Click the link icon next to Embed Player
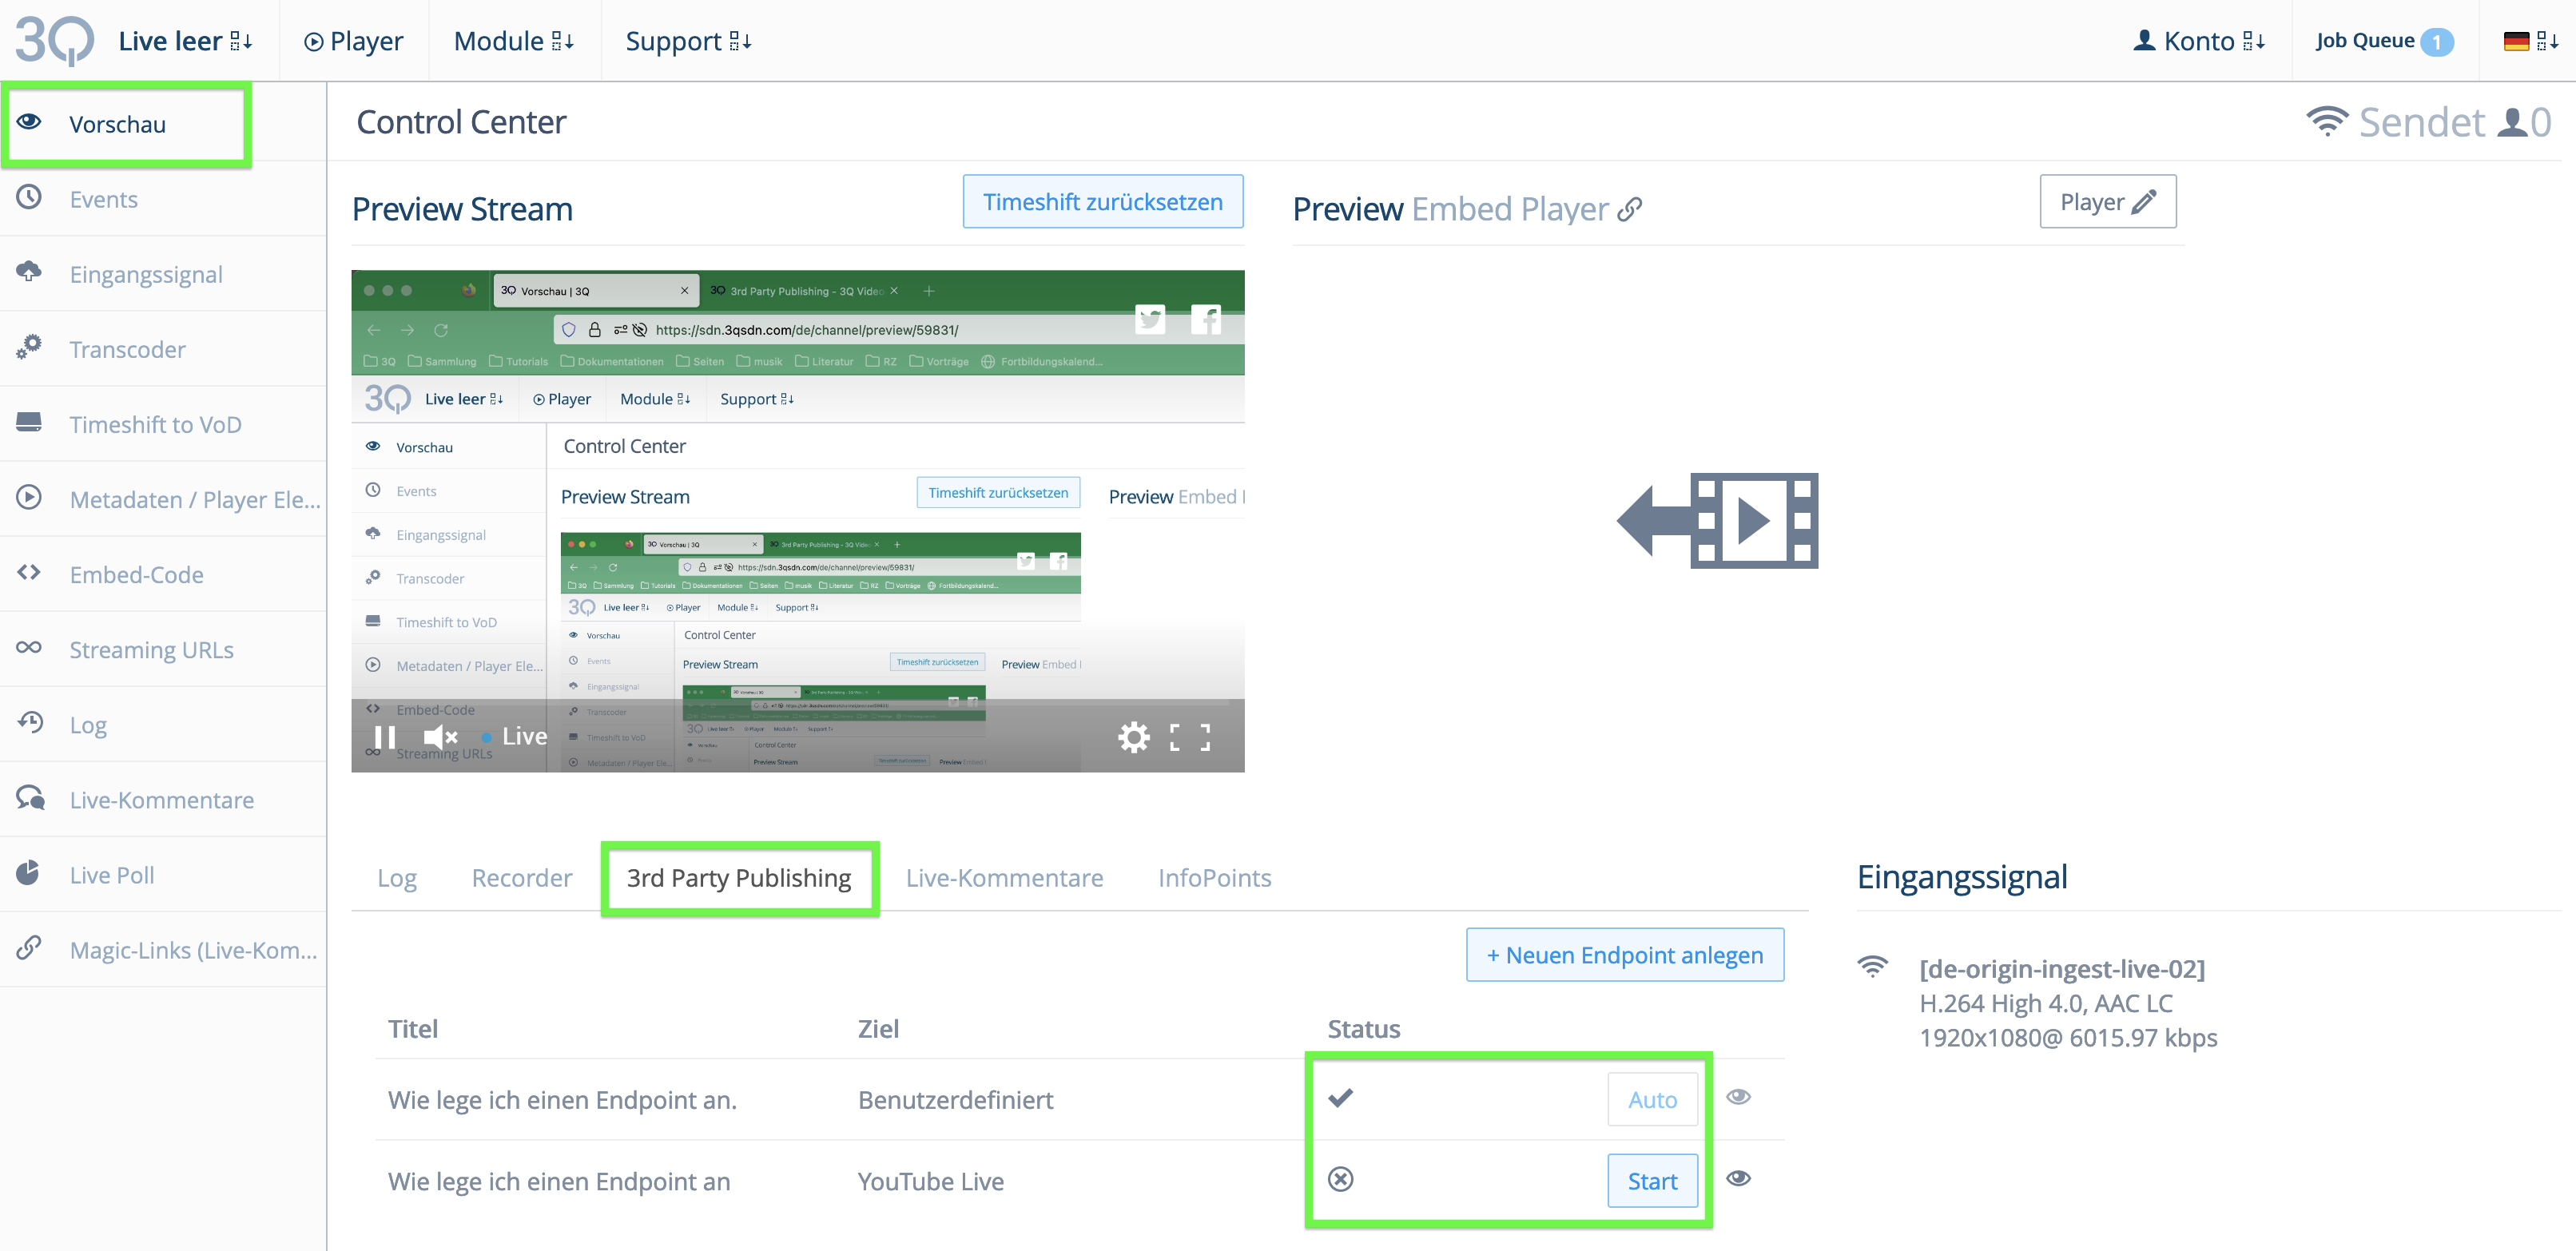Screen dimensions: 2576x1251 [1630, 209]
